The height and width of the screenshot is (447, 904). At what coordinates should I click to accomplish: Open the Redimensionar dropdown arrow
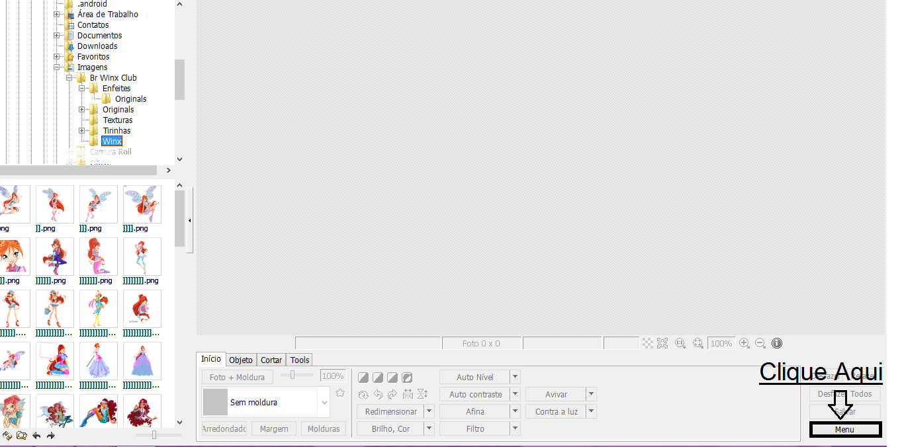[x=429, y=411]
